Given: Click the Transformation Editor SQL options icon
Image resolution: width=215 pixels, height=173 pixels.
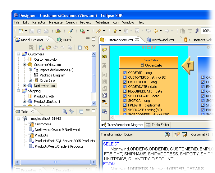Looking at the screenshot, I should click(184, 134).
